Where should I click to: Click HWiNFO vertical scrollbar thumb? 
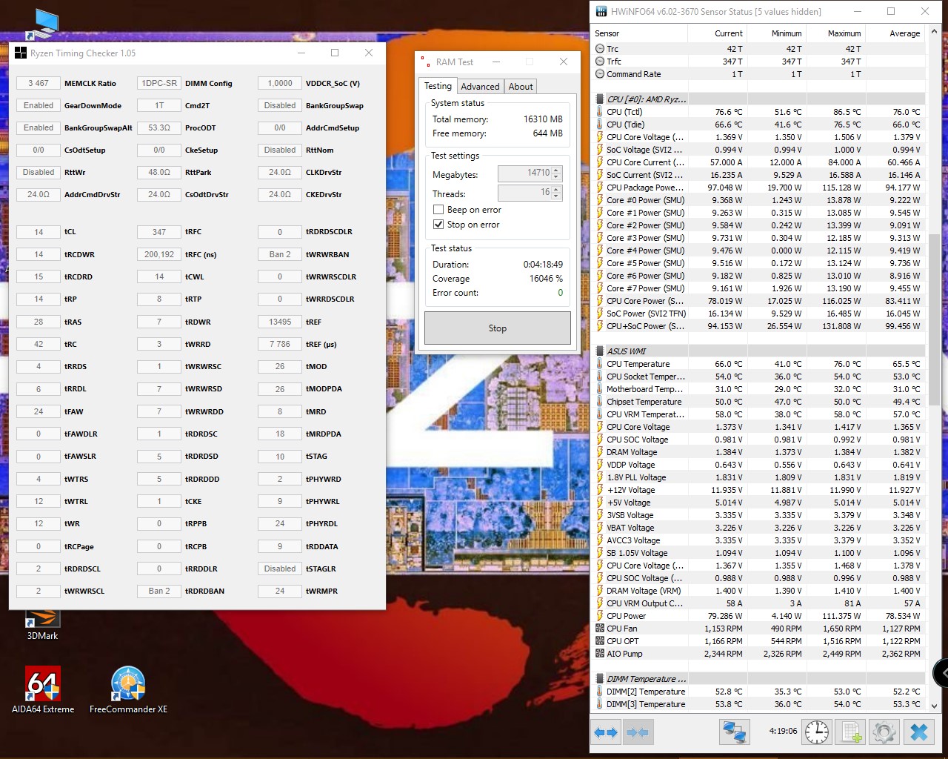click(x=934, y=319)
